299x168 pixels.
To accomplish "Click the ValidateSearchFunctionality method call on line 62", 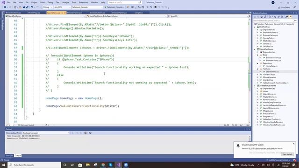I will click(82, 106).
